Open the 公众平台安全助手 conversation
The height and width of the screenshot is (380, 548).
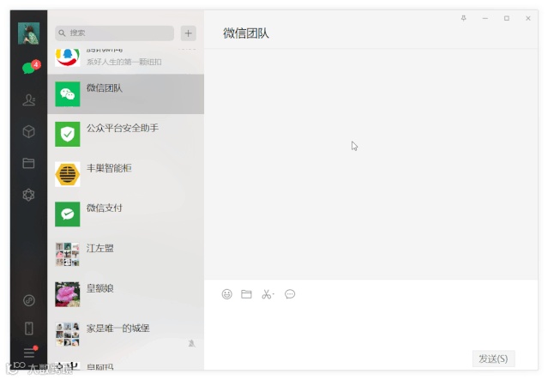126,134
